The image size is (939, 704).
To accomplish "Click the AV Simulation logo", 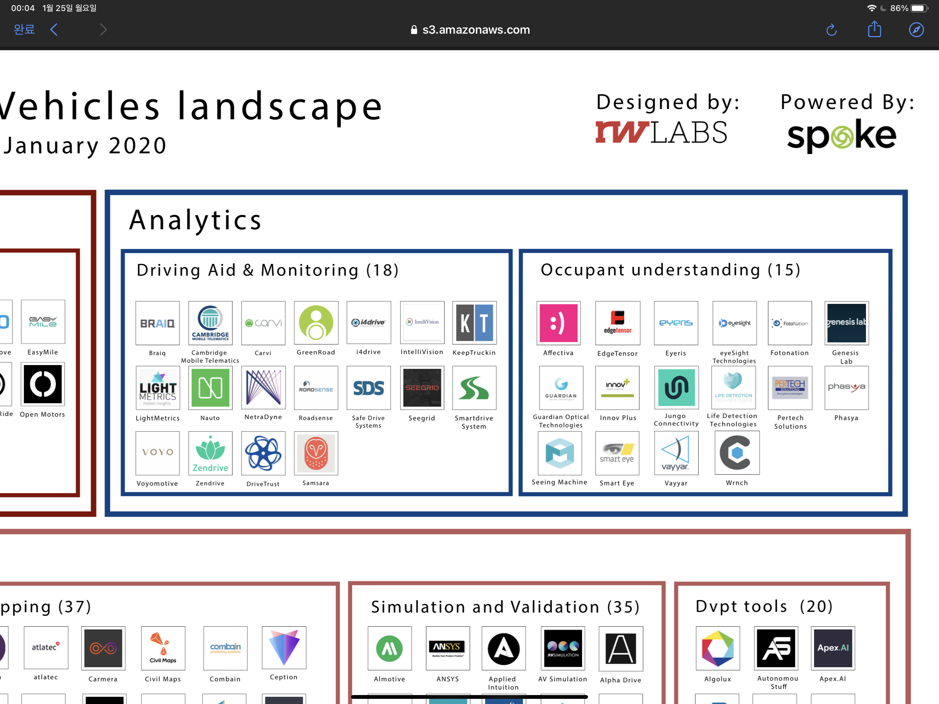I will [x=563, y=648].
